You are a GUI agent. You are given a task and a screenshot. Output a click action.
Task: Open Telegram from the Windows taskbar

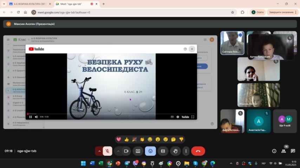click(127, 163)
